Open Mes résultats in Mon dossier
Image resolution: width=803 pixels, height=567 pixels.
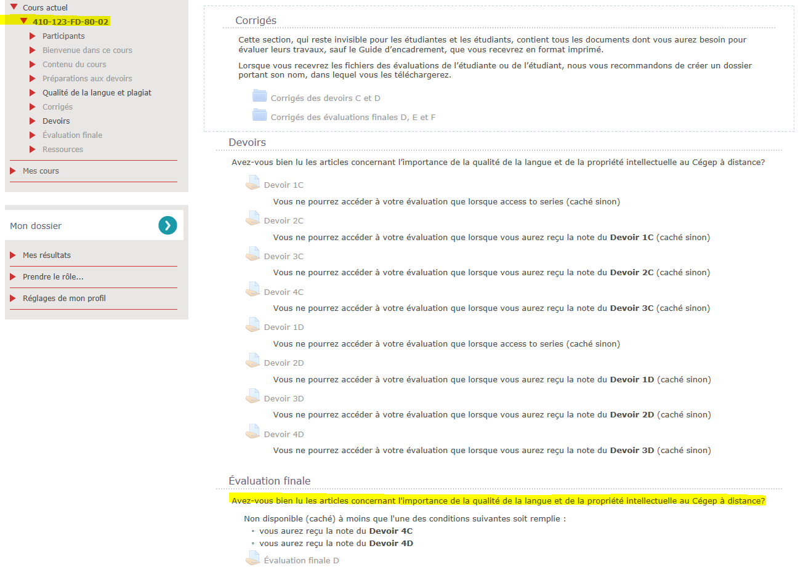47,255
